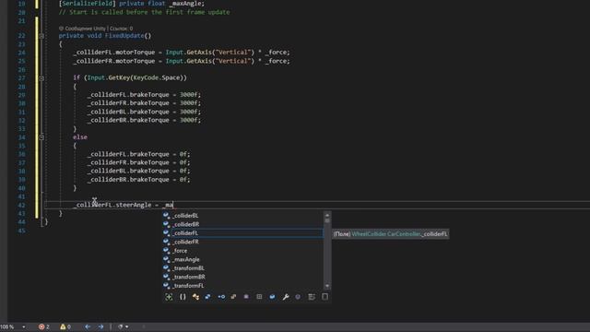Toggle the wrench properties filter icon
Image resolution: width=590 pixels, height=332 pixels.
pos(286,297)
